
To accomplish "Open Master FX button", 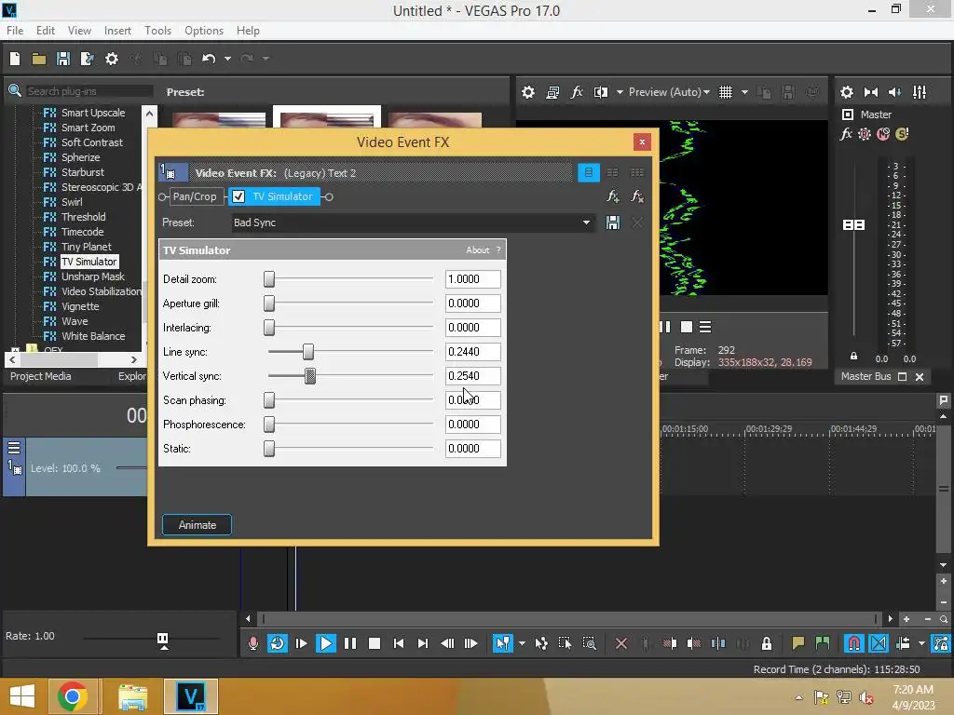I will pos(846,134).
